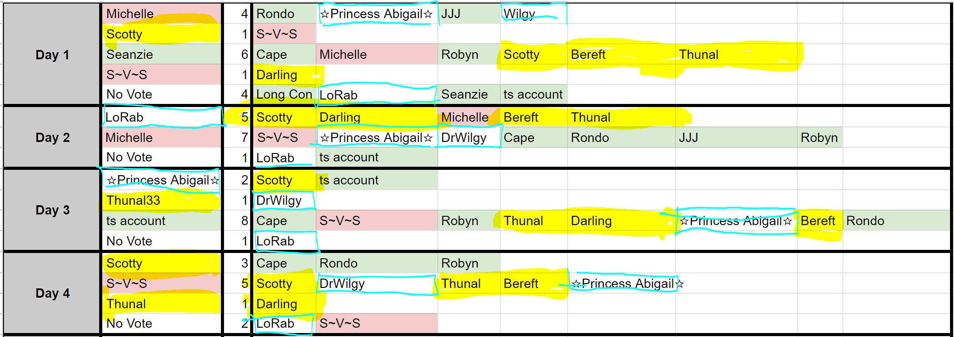Click the Long Con cell
954x337 pixels.
(284, 95)
